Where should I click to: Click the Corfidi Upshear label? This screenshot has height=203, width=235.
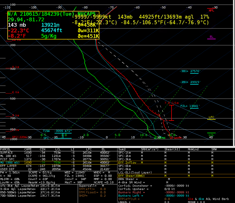133,189
